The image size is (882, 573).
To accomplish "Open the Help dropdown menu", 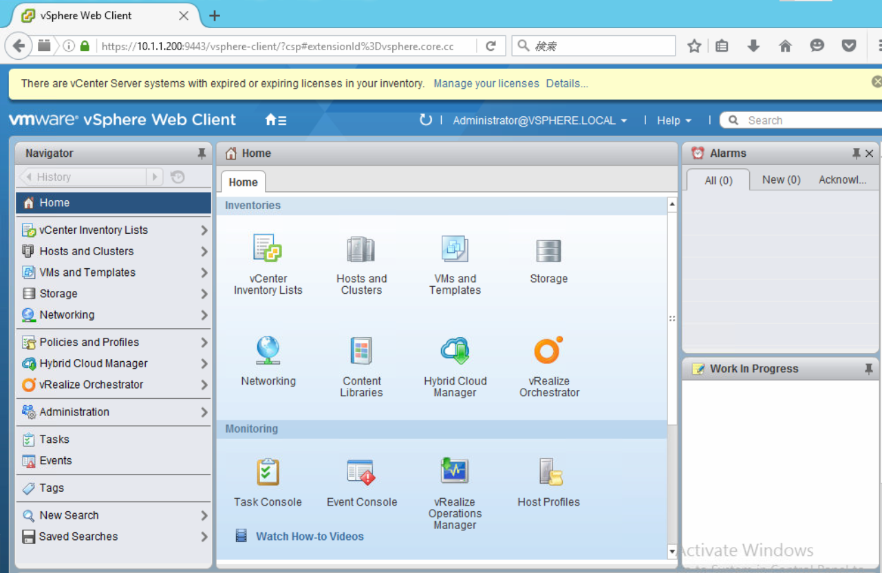I will [674, 120].
